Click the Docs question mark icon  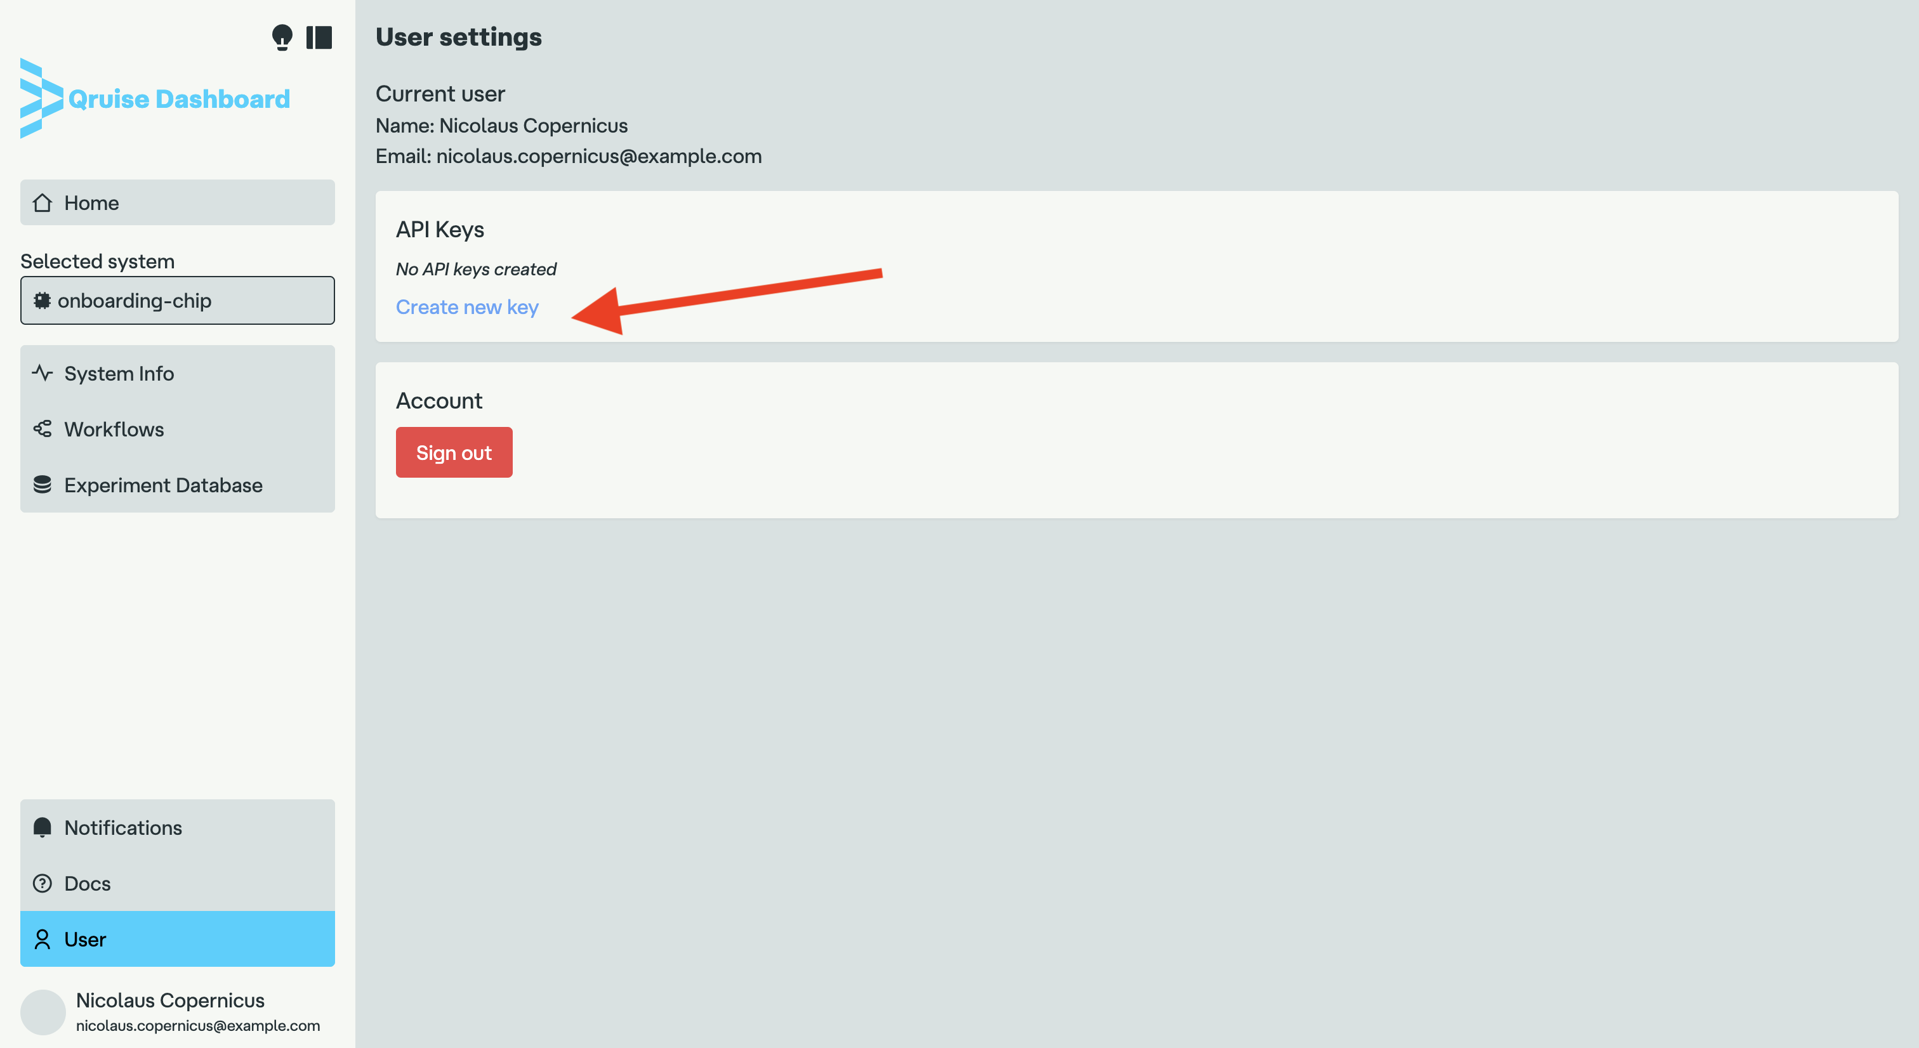pyautogui.click(x=43, y=884)
